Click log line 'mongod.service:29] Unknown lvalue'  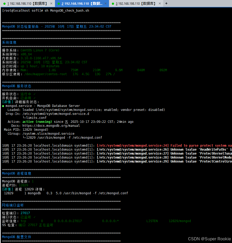117,161
